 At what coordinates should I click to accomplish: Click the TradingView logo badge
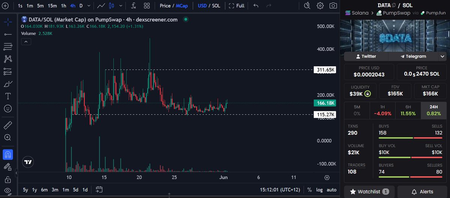[x=28, y=162]
